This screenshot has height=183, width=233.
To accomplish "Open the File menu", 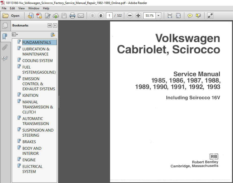I will click(4, 8).
